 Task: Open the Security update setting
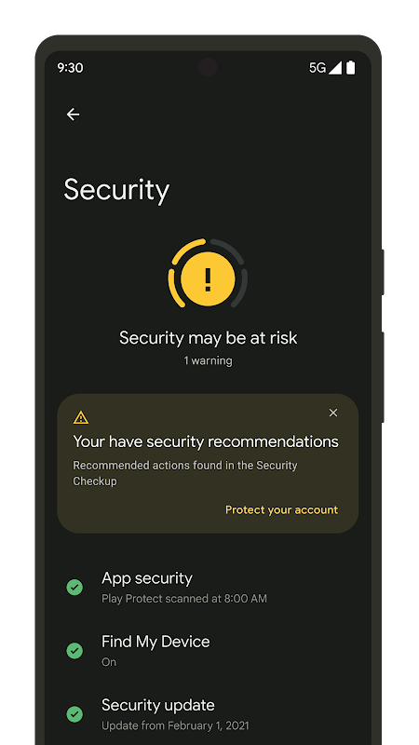tap(208, 714)
